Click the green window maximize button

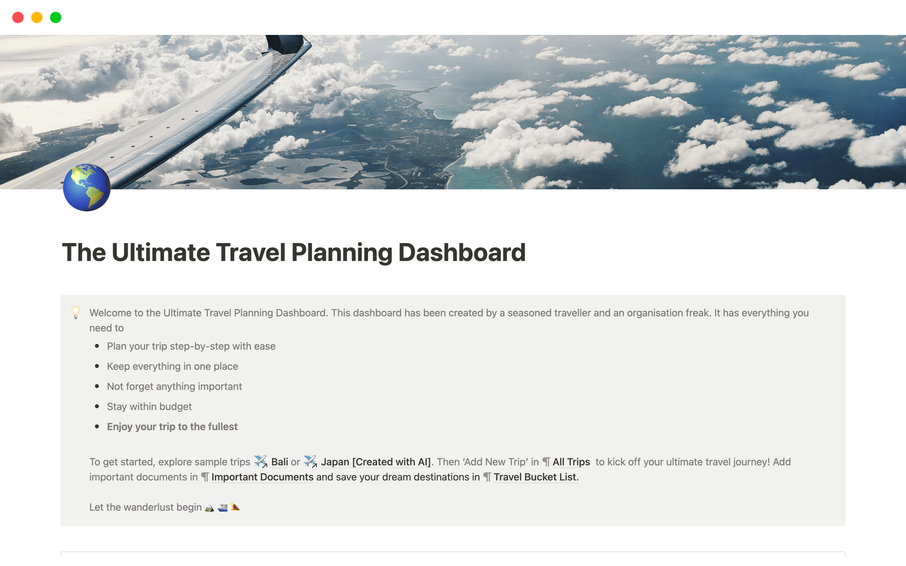56,17
